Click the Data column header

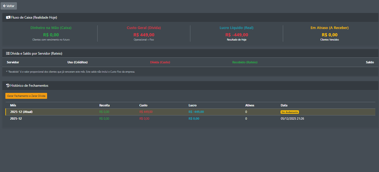(284, 105)
